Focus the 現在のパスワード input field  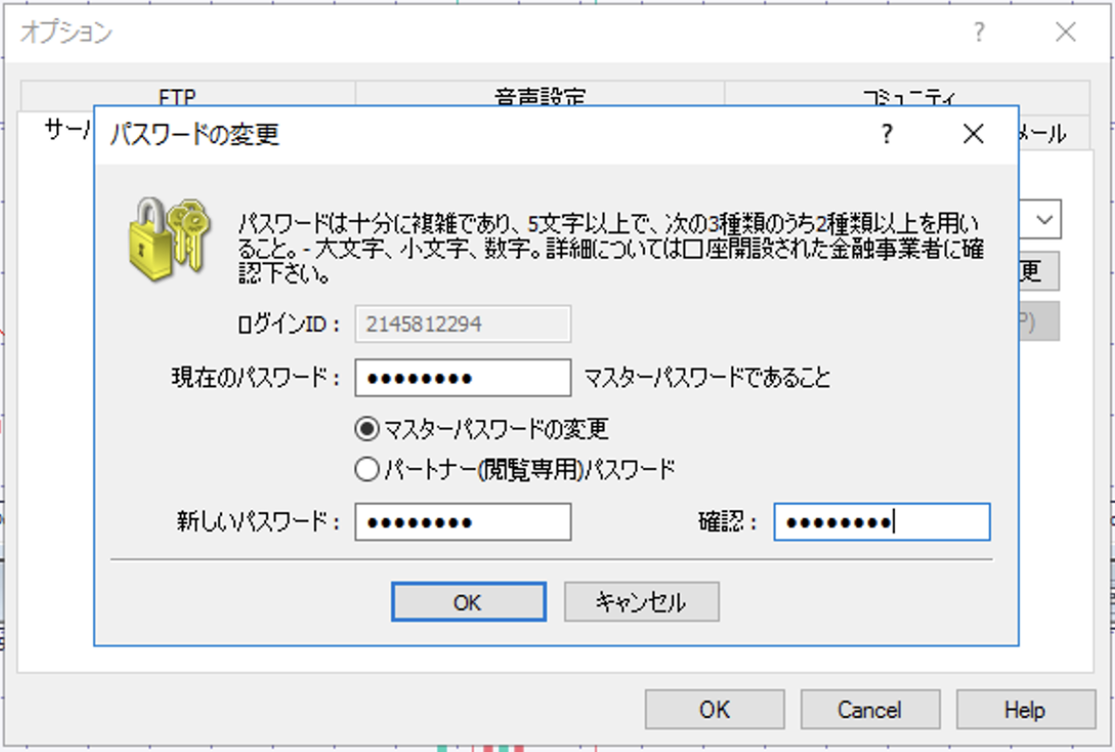pos(463,378)
